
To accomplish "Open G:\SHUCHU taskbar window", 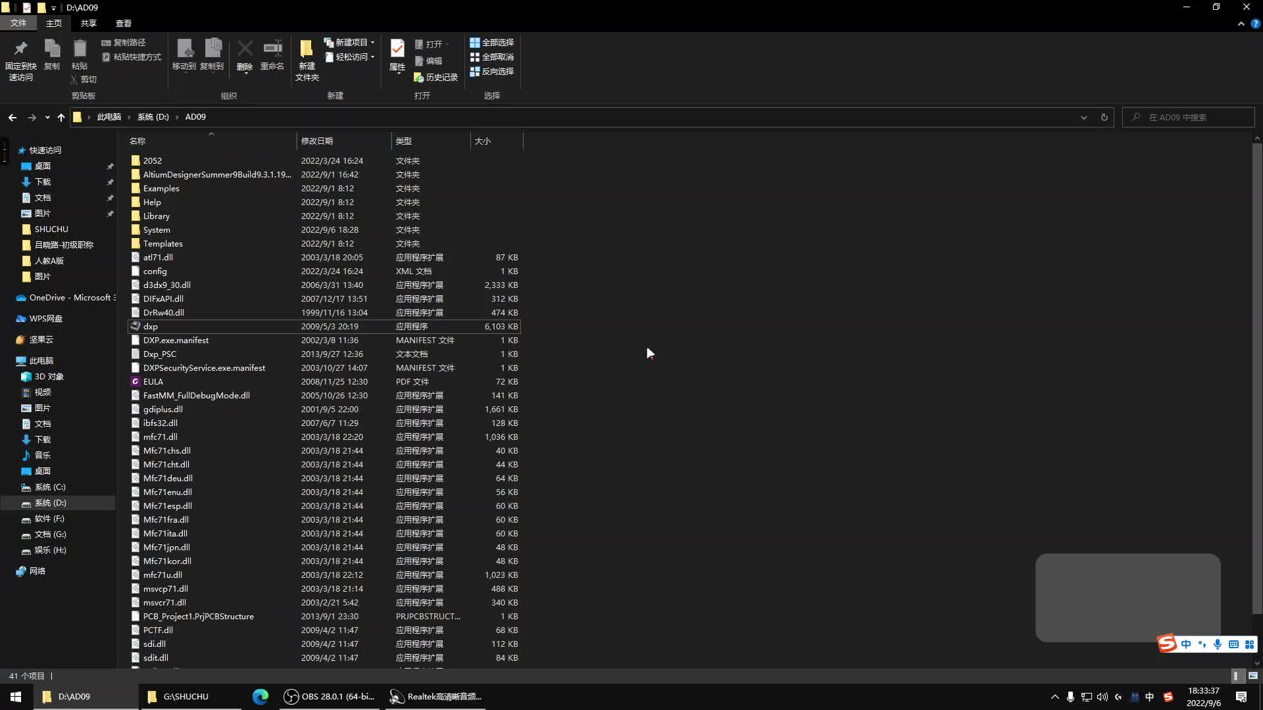I will pyautogui.click(x=191, y=697).
